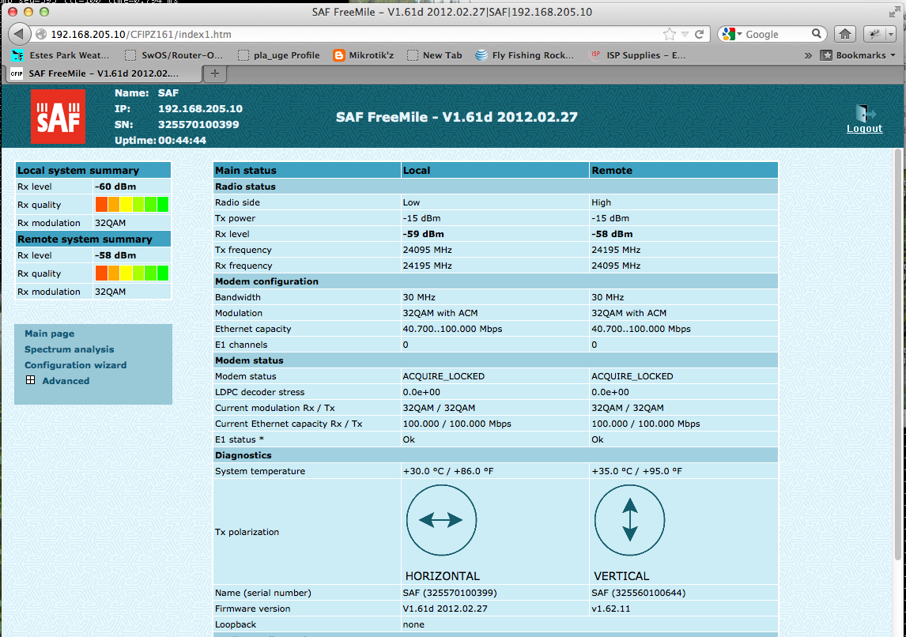Click the browser back arrow button

point(19,34)
